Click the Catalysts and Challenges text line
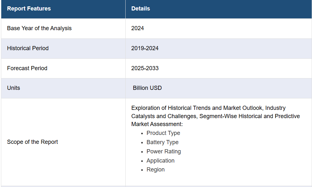Viewport: 312px width, 187px height. tap(216, 116)
